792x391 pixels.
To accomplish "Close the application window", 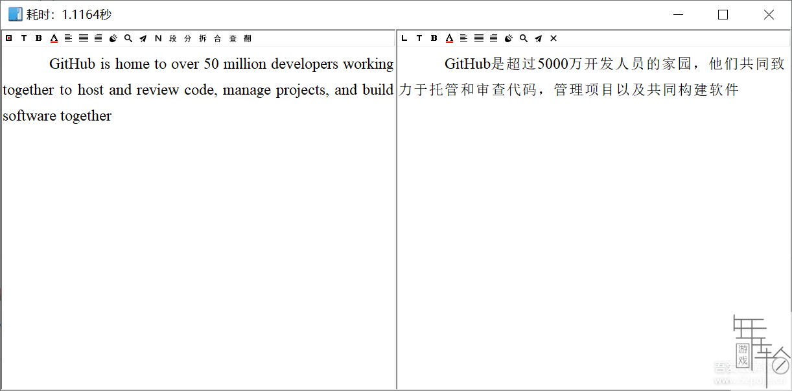I will (769, 14).
